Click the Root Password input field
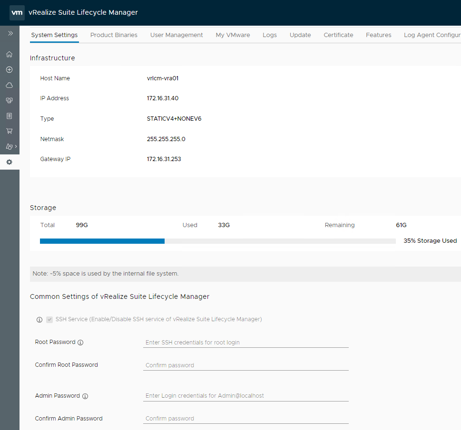The height and width of the screenshot is (430, 461). [245, 342]
